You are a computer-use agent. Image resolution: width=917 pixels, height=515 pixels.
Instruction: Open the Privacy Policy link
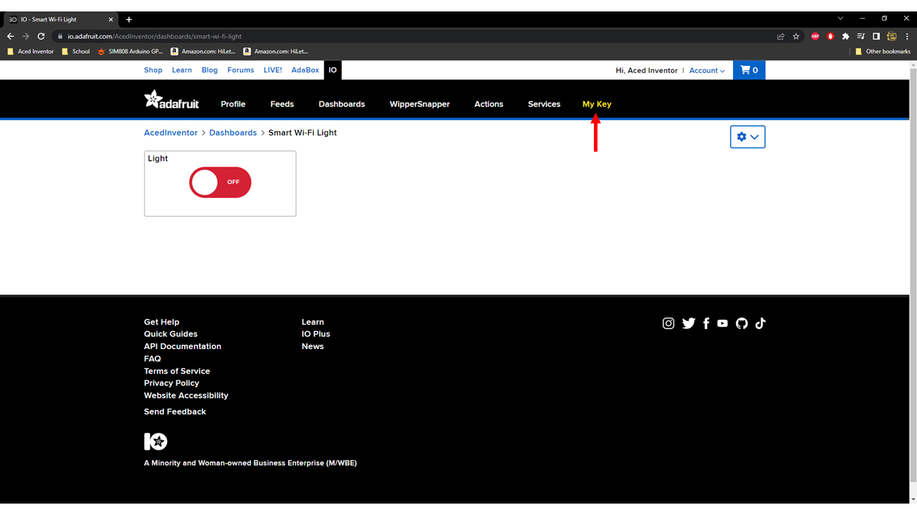(x=171, y=383)
